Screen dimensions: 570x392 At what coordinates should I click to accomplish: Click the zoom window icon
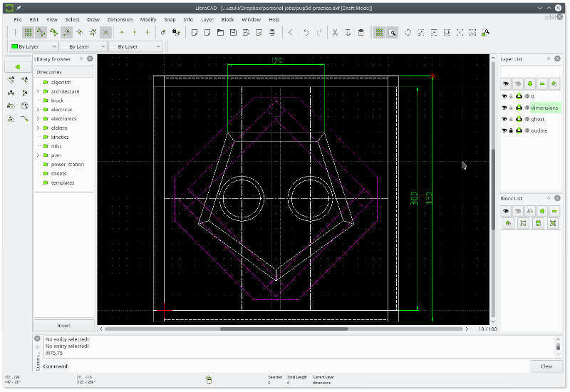tap(472, 33)
